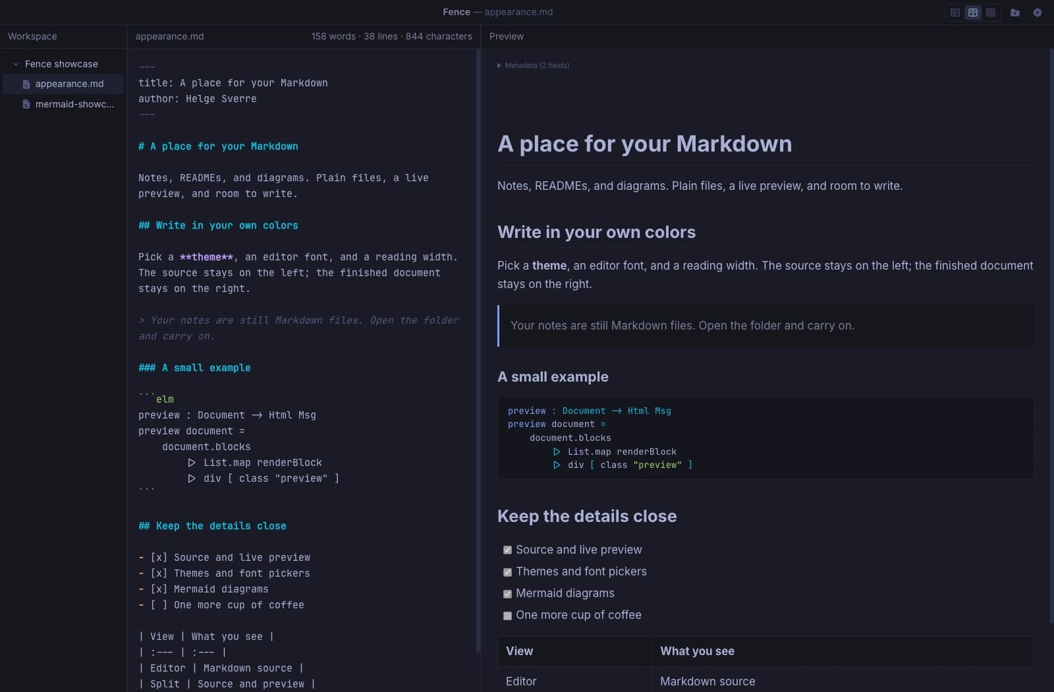
Task: Toggle the 'Source and live preview' checkbox
Action: [x=507, y=550]
